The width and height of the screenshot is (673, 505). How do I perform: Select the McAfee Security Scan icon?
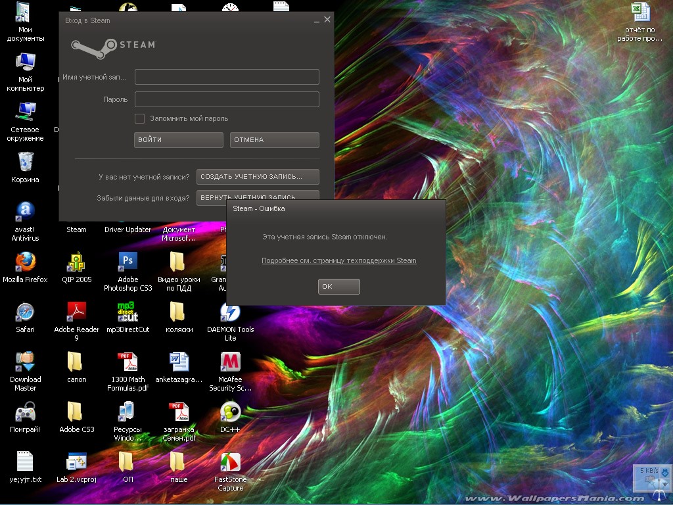[x=230, y=372]
